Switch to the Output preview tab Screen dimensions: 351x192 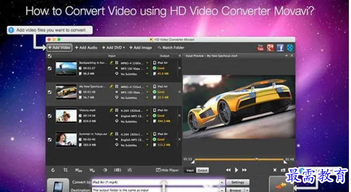tap(202, 170)
